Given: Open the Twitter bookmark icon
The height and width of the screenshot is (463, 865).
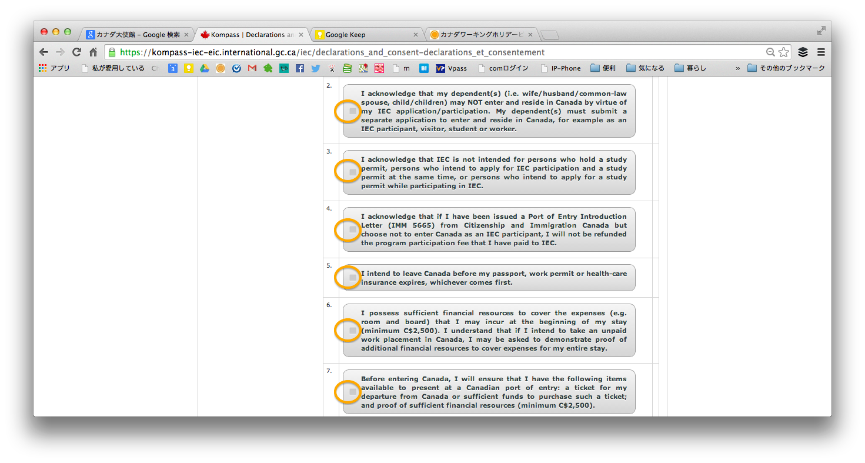Looking at the screenshot, I should coord(316,68).
